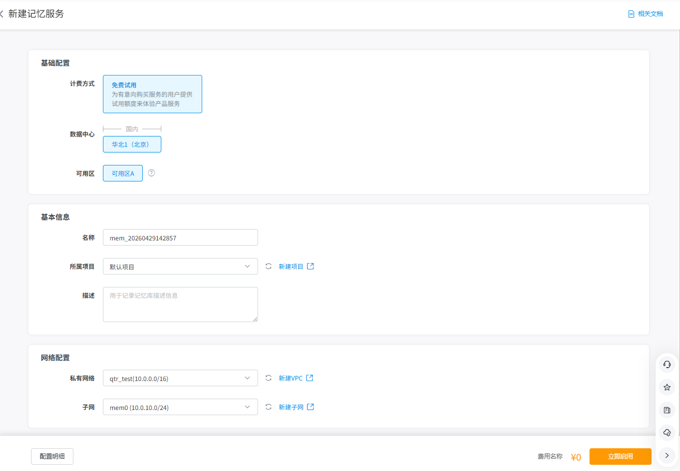Expand the 私有网络 VPC dropdown

coord(180,378)
